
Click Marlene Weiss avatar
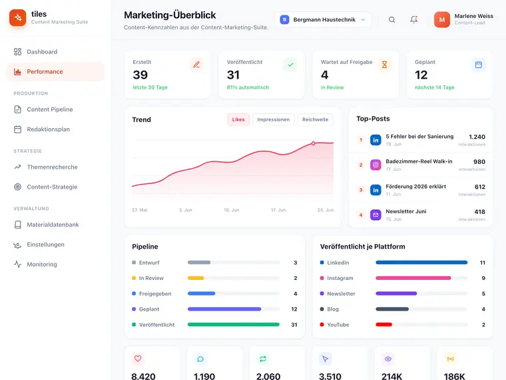coord(442,20)
